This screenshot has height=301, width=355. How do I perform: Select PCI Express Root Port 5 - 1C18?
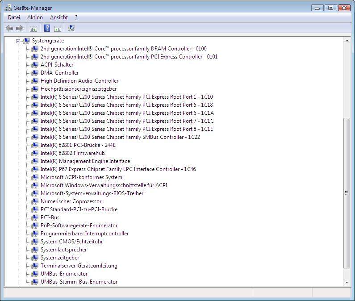point(126,105)
